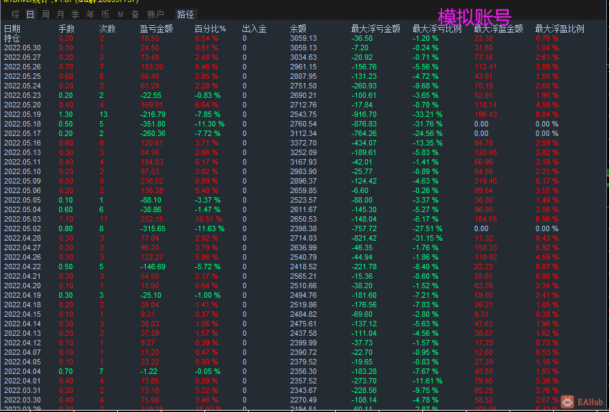Click profit value -351.80

point(153,124)
